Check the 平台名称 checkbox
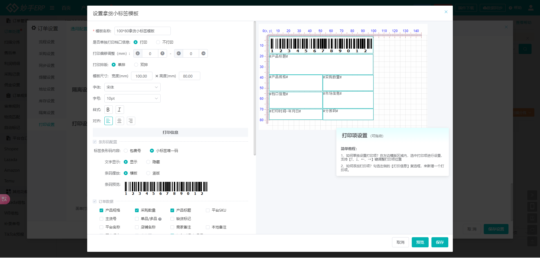This screenshot has width=540, height=258. [x=102, y=227]
